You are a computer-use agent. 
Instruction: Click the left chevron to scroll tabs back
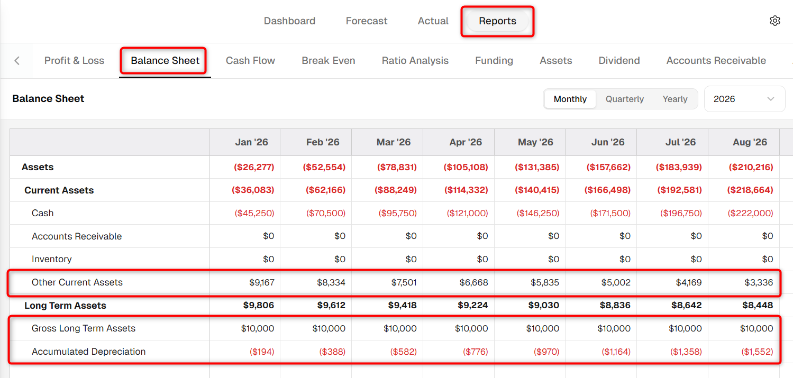coord(17,60)
